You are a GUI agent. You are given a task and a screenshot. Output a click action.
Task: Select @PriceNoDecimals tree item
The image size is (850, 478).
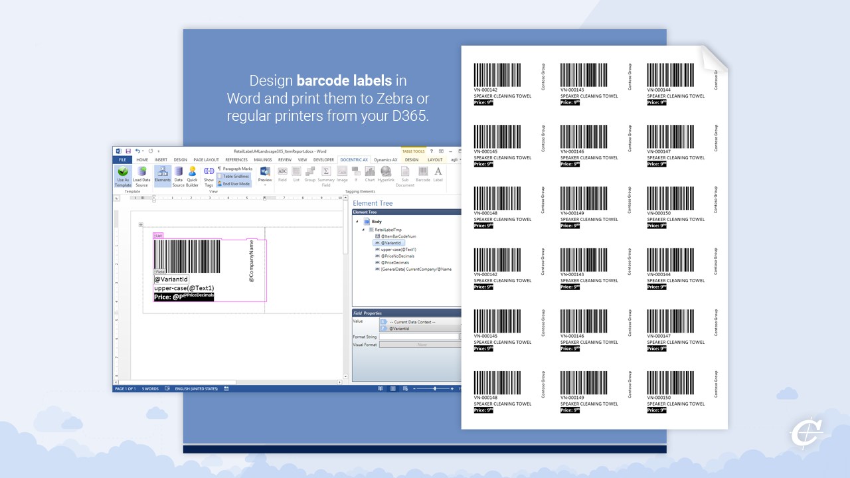pyautogui.click(x=396, y=256)
